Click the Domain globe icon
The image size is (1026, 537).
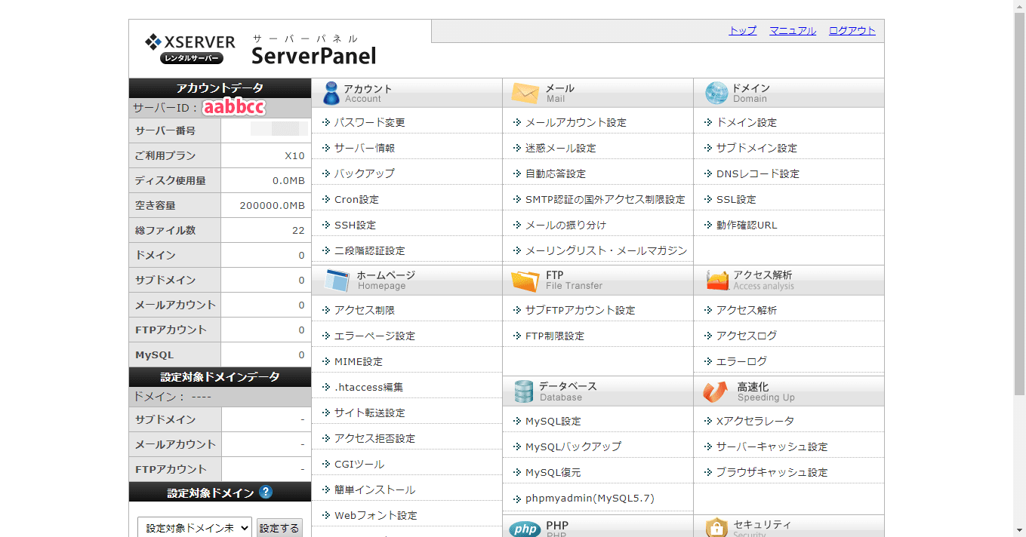point(716,93)
